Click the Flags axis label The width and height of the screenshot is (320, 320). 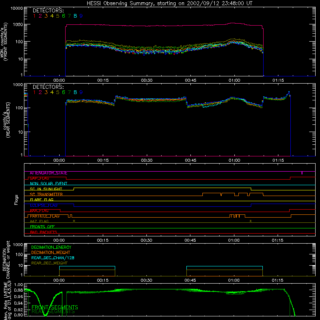coord(16,200)
